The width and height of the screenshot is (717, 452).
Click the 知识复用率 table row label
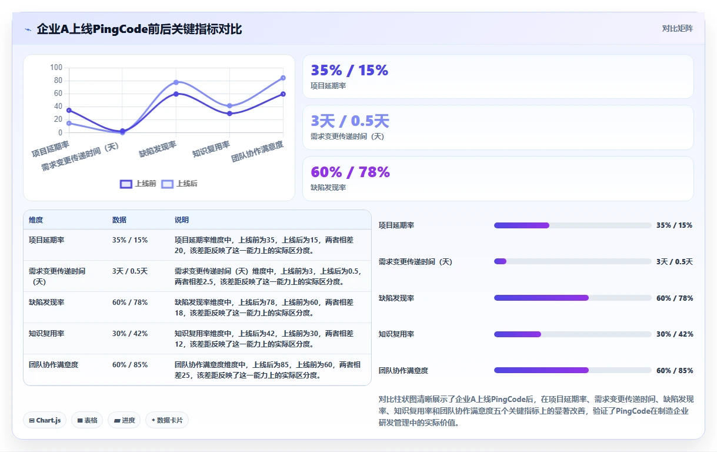(x=46, y=333)
